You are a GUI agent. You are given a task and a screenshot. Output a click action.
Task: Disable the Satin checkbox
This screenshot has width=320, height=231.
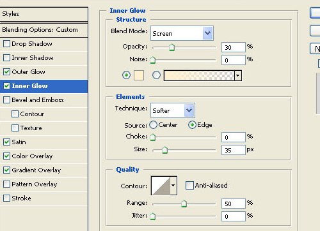click(6, 142)
